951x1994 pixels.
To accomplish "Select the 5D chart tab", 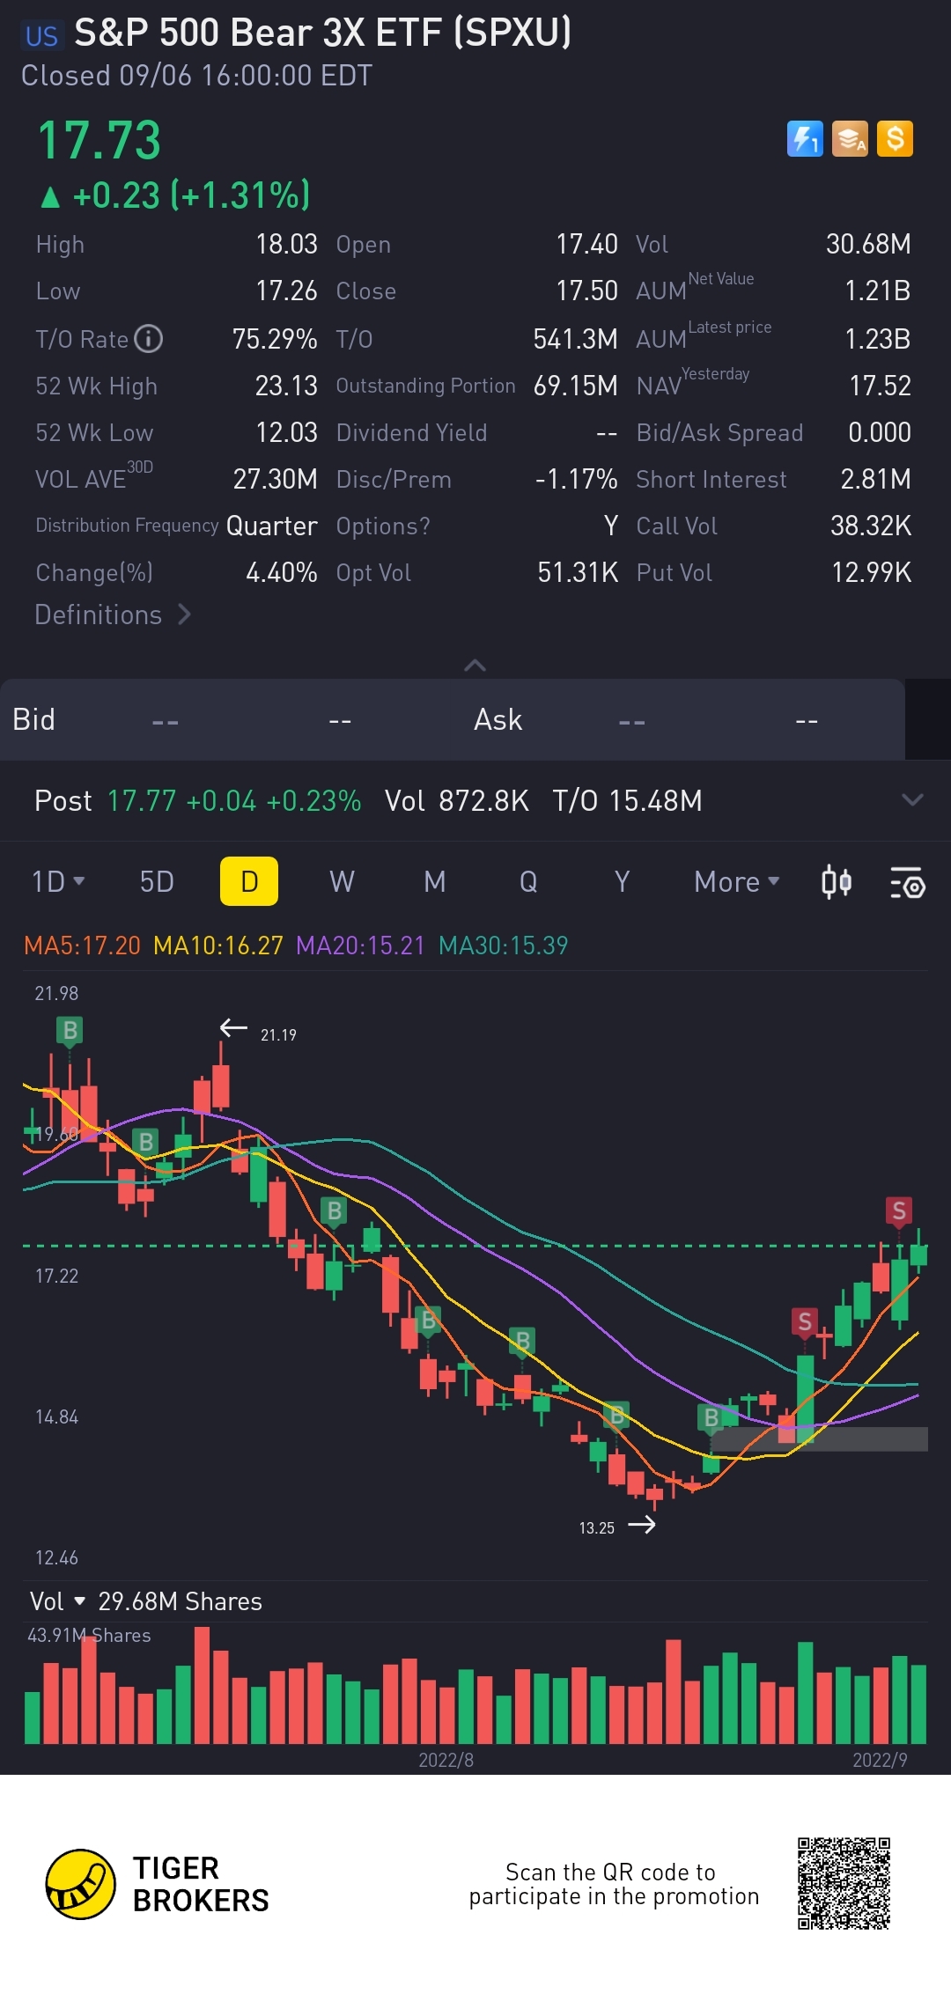I will (157, 881).
